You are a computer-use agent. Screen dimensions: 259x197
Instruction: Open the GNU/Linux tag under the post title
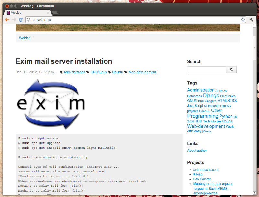click(99, 72)
